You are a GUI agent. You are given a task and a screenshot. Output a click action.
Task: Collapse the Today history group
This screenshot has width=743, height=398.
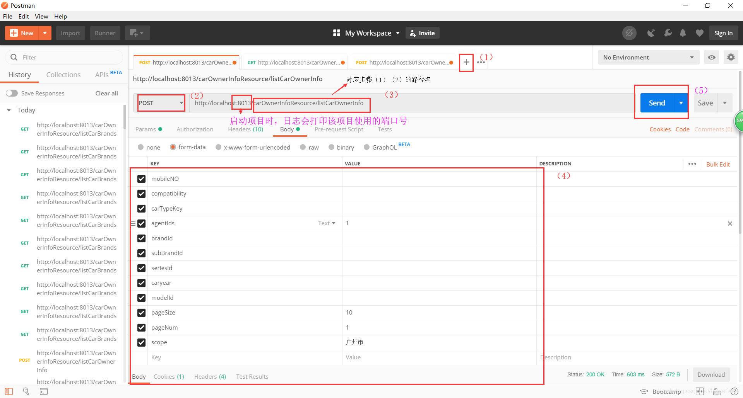pos(9,111)
